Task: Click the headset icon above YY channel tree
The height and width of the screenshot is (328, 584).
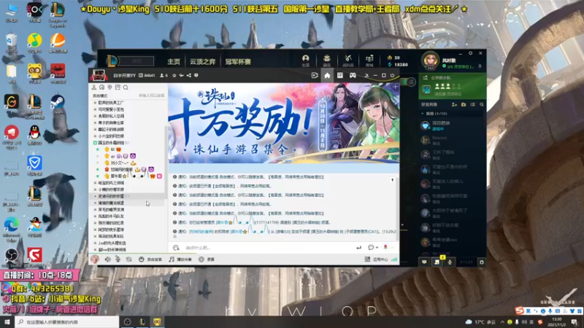Action: click(x=101, y=87)
